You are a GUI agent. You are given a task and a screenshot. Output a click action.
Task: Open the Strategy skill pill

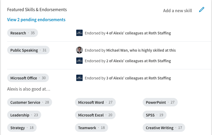[22, 128]
